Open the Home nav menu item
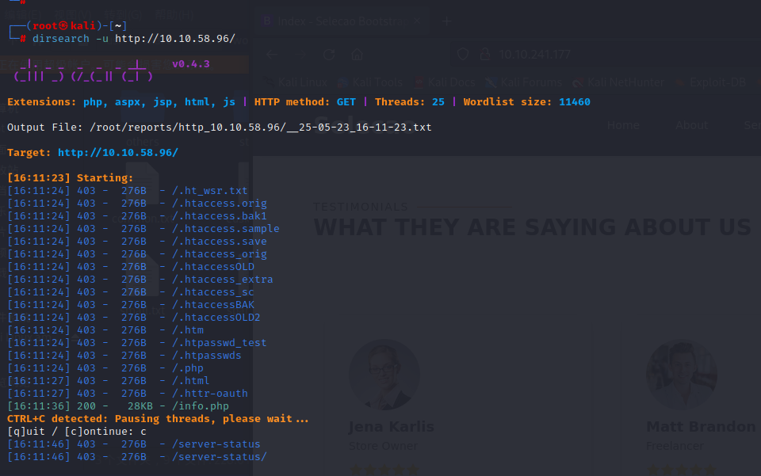This screenshot has height=476, width=761. click(x=623, y=125)
